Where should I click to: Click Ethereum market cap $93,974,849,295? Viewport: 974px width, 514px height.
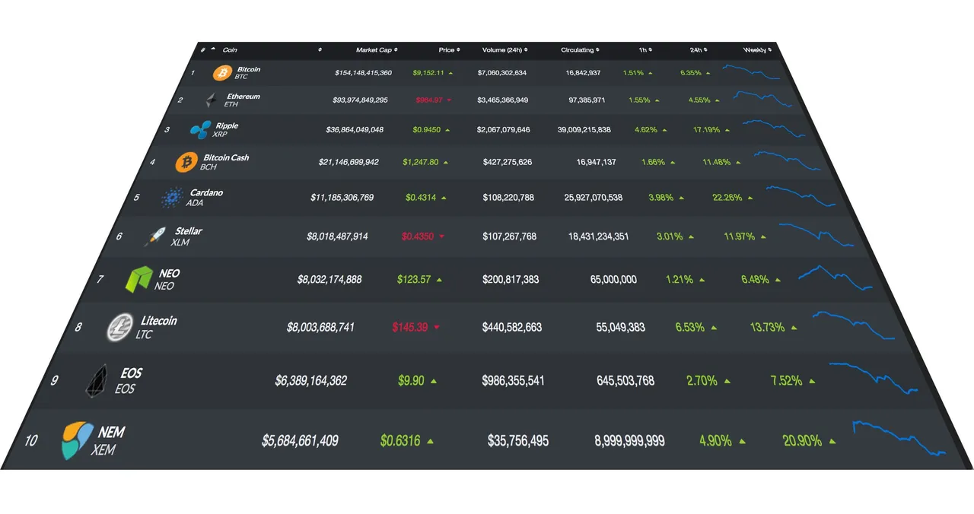pos(360,100)
